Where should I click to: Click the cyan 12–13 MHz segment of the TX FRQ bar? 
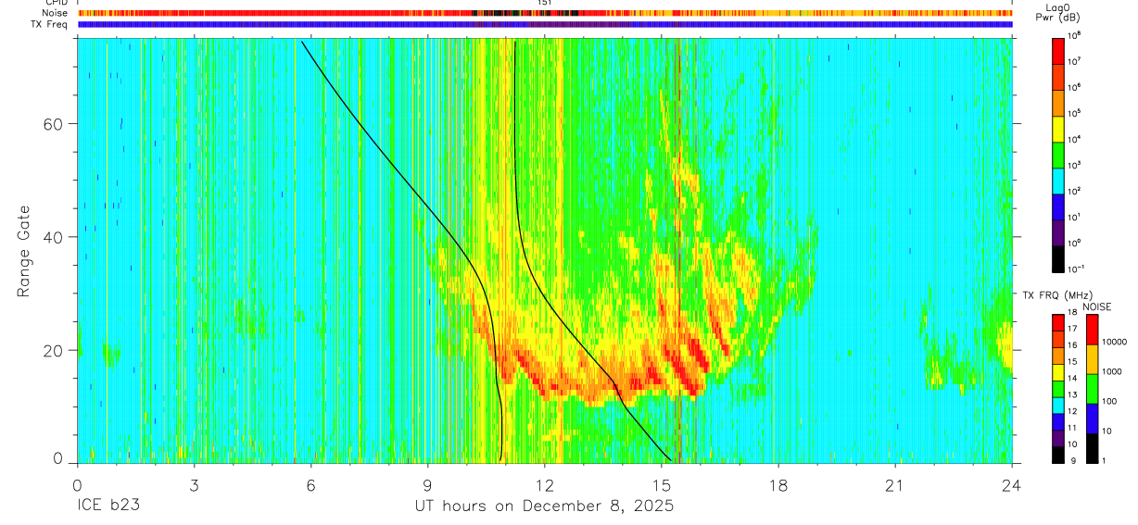1059,404
